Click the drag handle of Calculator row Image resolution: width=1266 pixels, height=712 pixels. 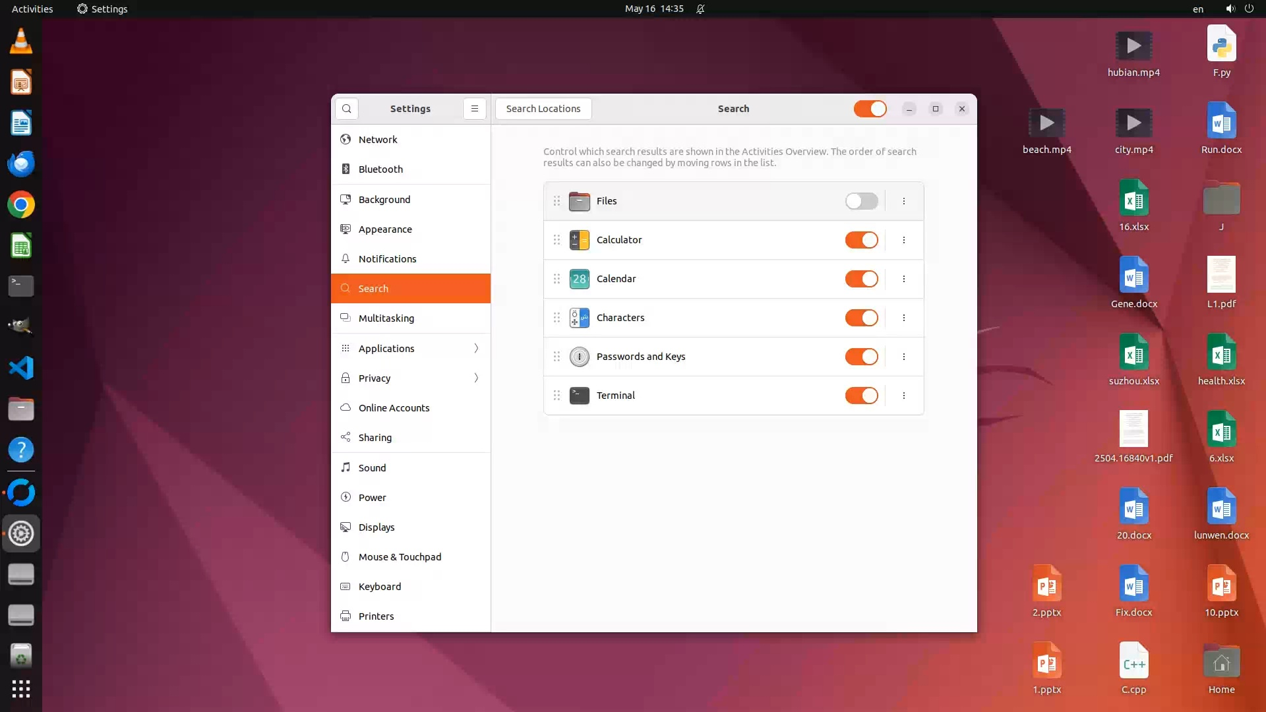(557, 240)
